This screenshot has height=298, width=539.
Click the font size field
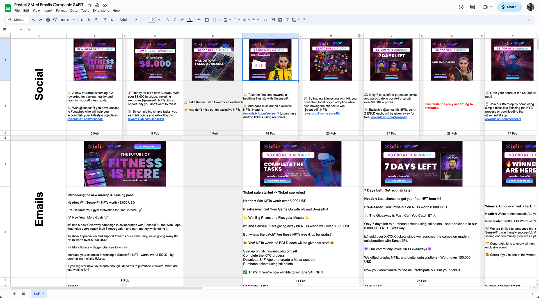point(152,20)
